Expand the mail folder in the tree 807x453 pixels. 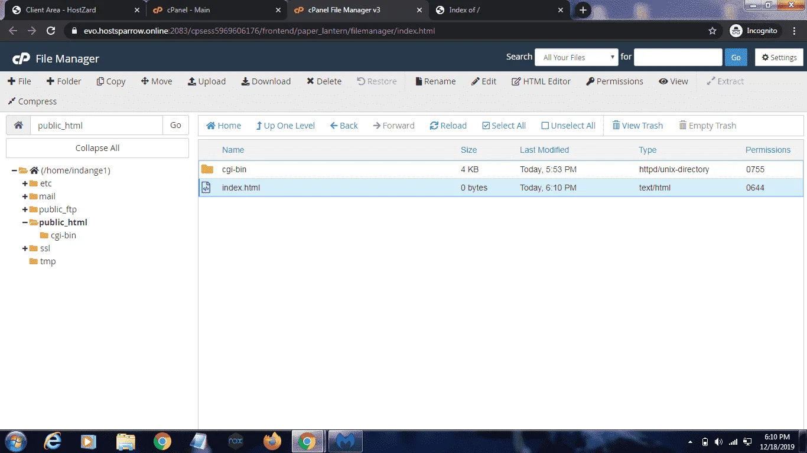[x=25, y=196]
